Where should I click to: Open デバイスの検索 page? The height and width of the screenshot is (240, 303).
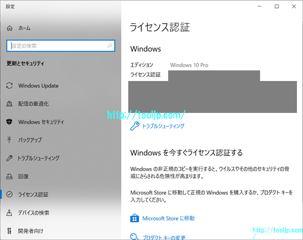click(34, 213)
